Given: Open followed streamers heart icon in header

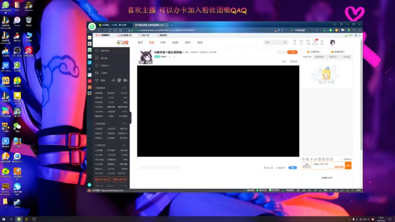Looking at the screenshot, I should [x=301, y=42].
